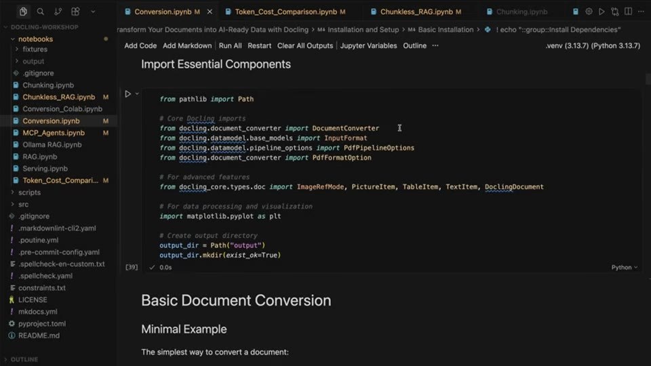Screen dimensions: 651x366
Task: Open notebook settings gear icon
Action: click(x=589, y=12)
